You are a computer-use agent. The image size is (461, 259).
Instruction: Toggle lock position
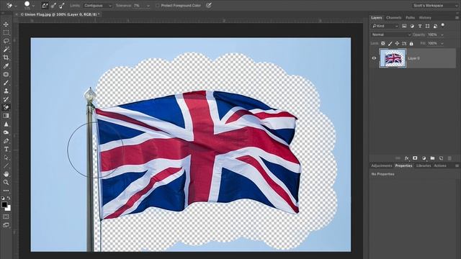pyautogui.click(x=397, y=43)
